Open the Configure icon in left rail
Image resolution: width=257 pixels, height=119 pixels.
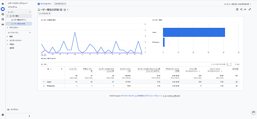[x=3, y=24]
